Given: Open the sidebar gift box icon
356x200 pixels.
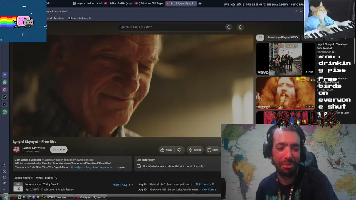Looking at the screenshot, I should (4, 183).
